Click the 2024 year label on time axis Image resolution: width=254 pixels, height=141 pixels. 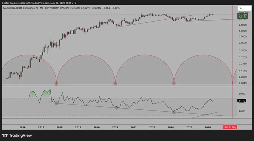coord(171,127)
